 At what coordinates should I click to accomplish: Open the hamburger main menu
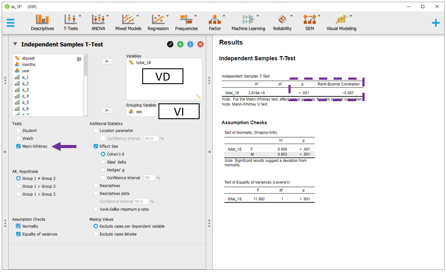(x=11, y=23)
